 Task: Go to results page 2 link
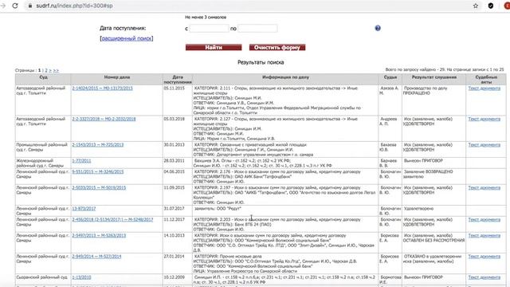point(46,70)
